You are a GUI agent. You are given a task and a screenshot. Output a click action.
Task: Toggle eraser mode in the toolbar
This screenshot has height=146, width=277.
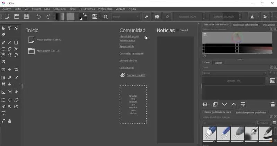(146, 16)
